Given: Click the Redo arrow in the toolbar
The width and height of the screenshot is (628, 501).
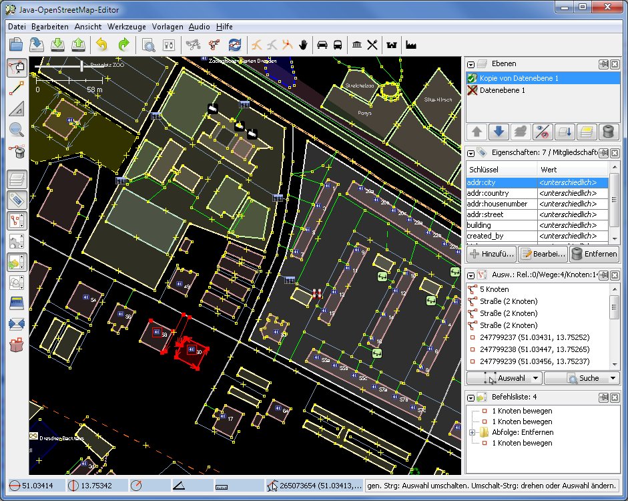Looking at the screenshot, I should tap(123, 45).
